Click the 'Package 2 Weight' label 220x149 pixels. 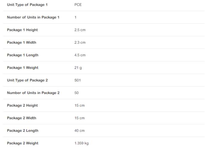pos(23,143)
